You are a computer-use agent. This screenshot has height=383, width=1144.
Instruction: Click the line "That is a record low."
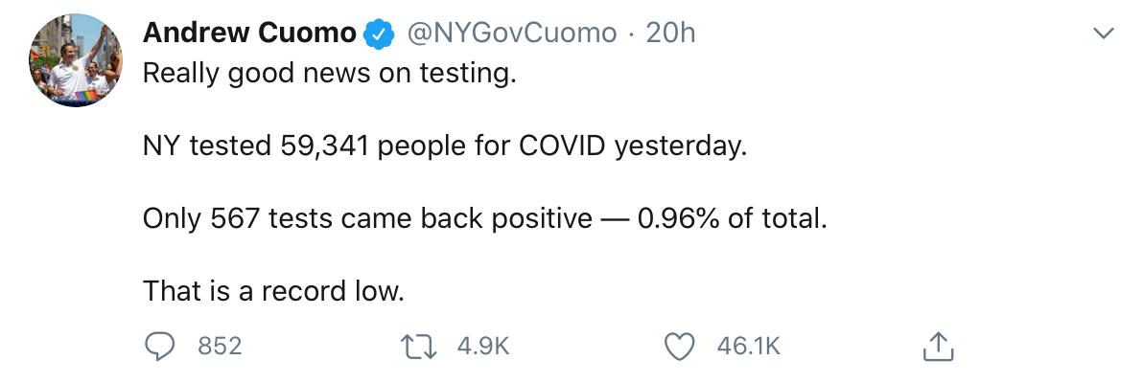click(x=273, y=290)
